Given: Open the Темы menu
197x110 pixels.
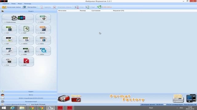Looking at the screenshot, I should coord(14,4).
